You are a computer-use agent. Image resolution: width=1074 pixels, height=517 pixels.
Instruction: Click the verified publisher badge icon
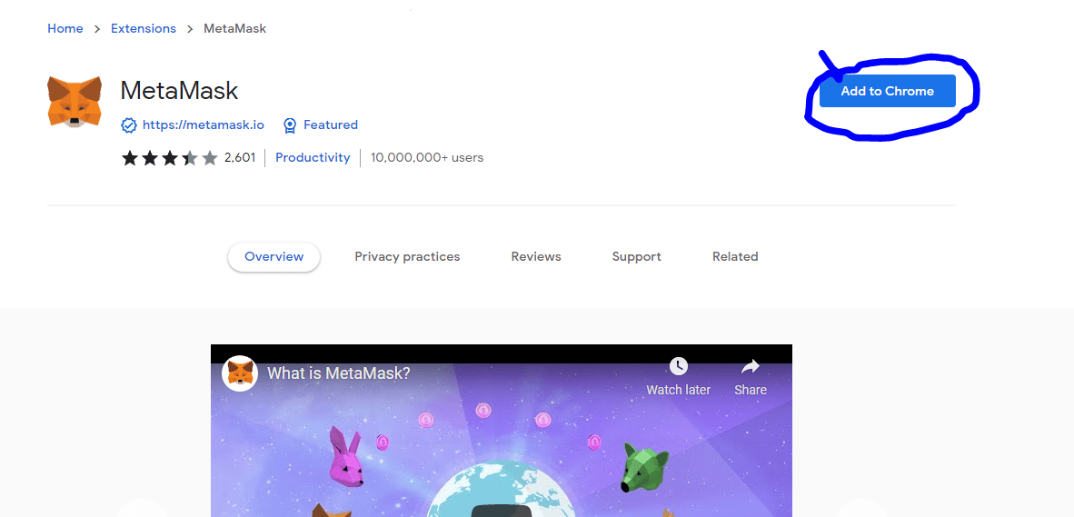[x=129, y=125]
